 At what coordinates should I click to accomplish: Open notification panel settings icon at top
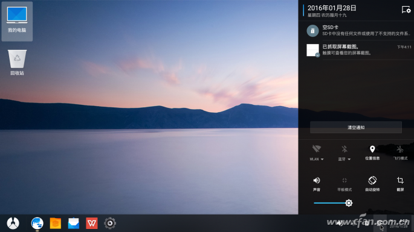[406, 10]
